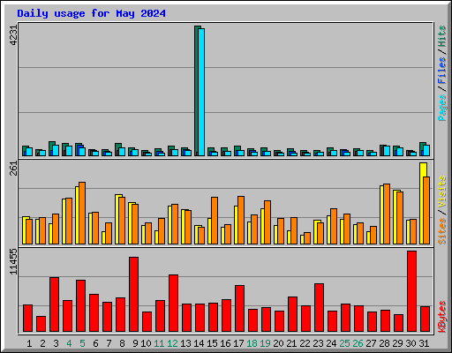Image resolution: width=452 pixels, height=353 pixels.
Task: Click the red KBytes bar for day 3
Action: point(54,304)
